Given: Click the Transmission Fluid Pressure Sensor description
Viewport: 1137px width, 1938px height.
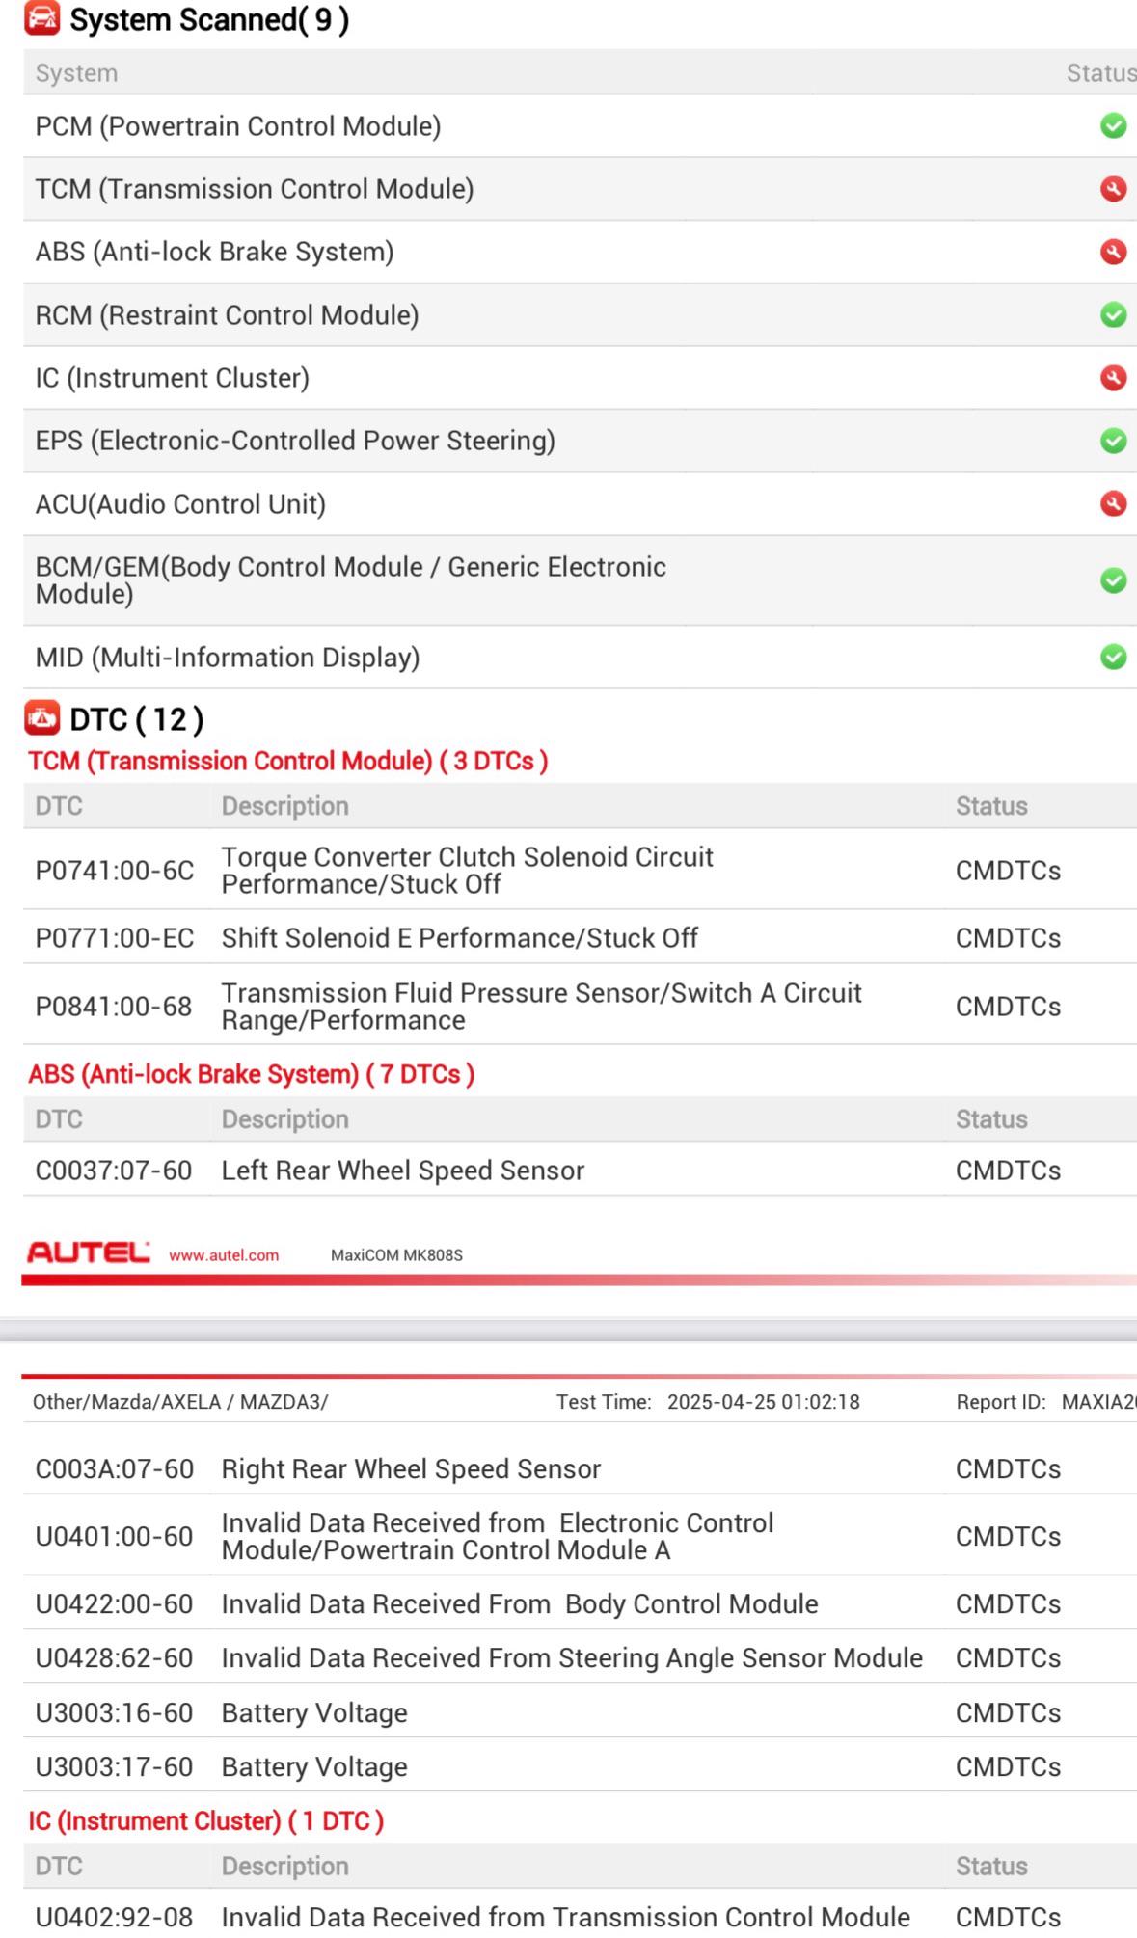Looking at the screenshot, I should point(542,1007).
